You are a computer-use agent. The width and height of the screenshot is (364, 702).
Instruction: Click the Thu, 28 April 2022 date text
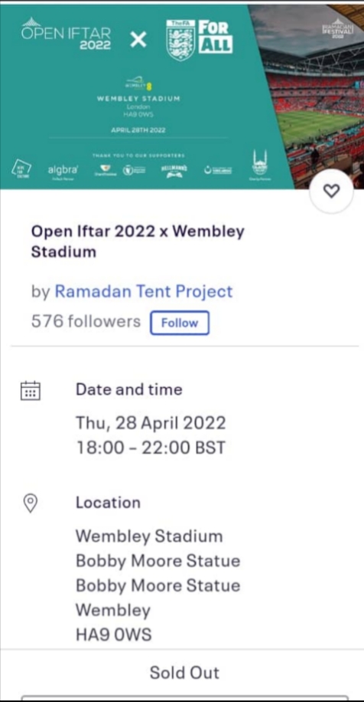point(151,423)
